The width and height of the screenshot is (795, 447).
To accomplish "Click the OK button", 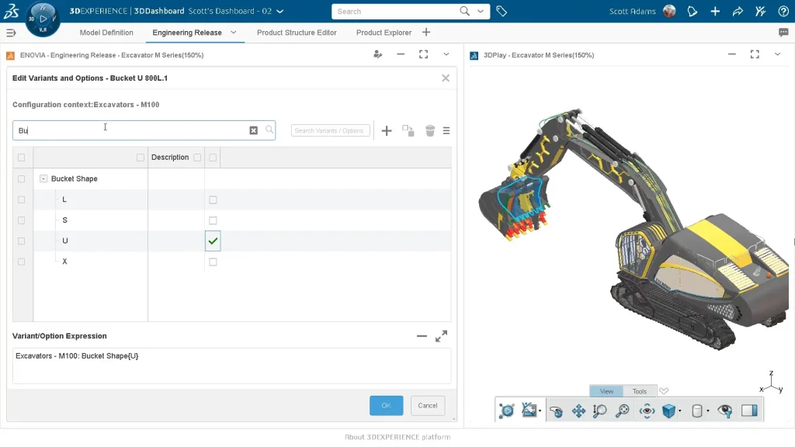I will click(x=386, y=405).
